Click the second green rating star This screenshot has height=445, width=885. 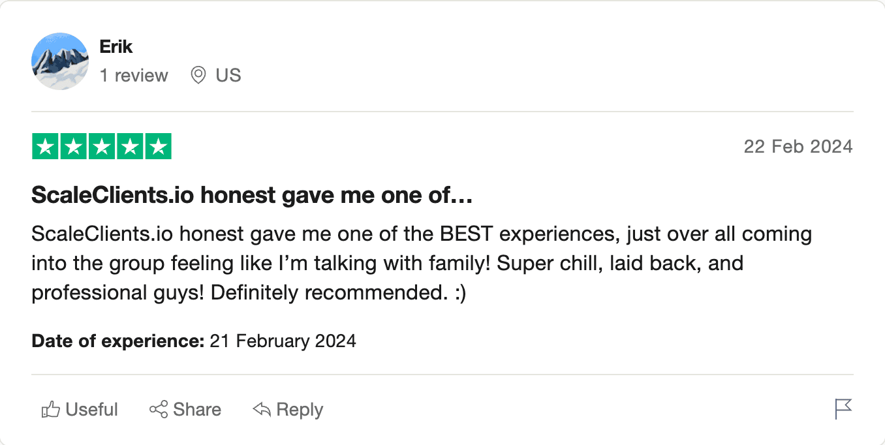click(74, 146)
